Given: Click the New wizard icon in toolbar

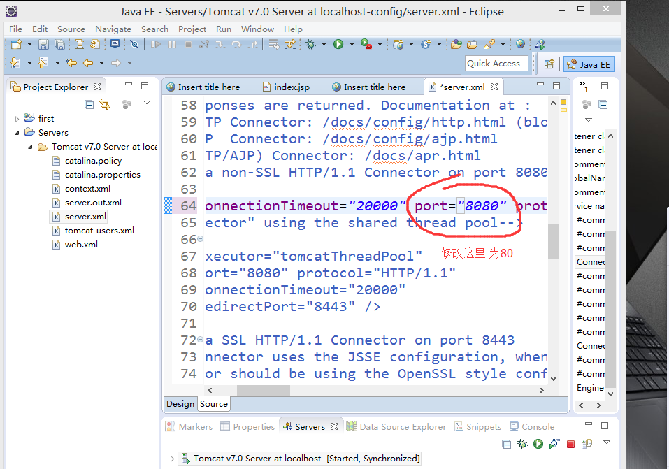Looking at the screenshot, I should [x=16, y=44].
